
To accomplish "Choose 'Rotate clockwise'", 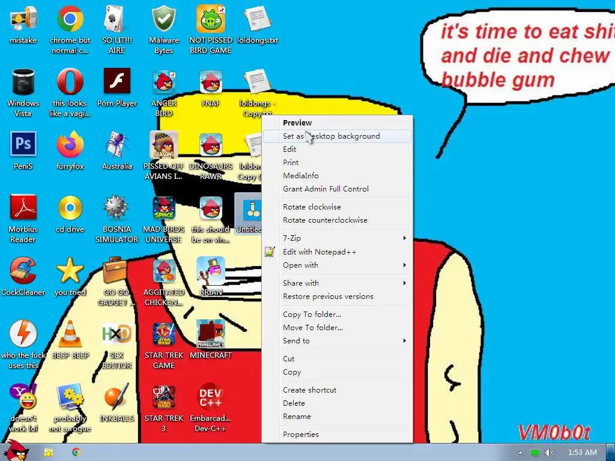I will click(x=337, y=207).
